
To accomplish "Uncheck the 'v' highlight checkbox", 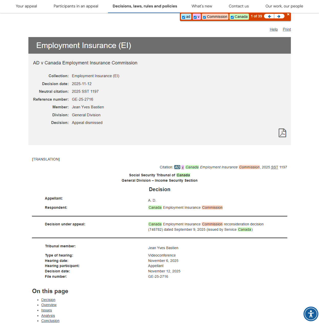I will pos(195,17).
